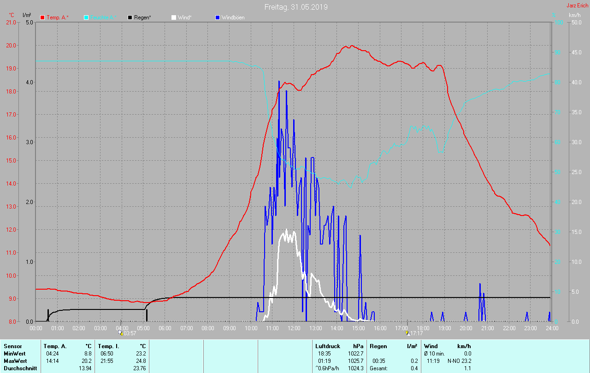Toggle the white Wind legend swatch
590x373 pixels.
tap(173, 17)
